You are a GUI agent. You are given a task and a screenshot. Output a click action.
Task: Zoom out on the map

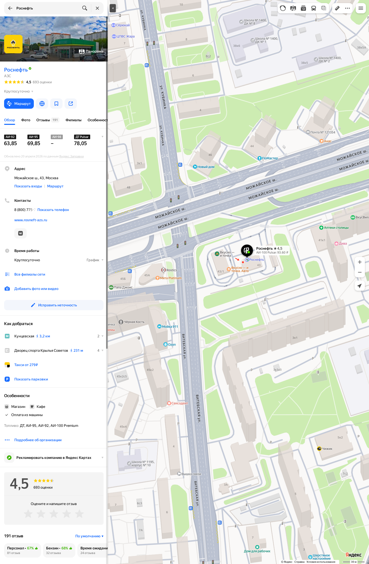click(x=360, y=272)
